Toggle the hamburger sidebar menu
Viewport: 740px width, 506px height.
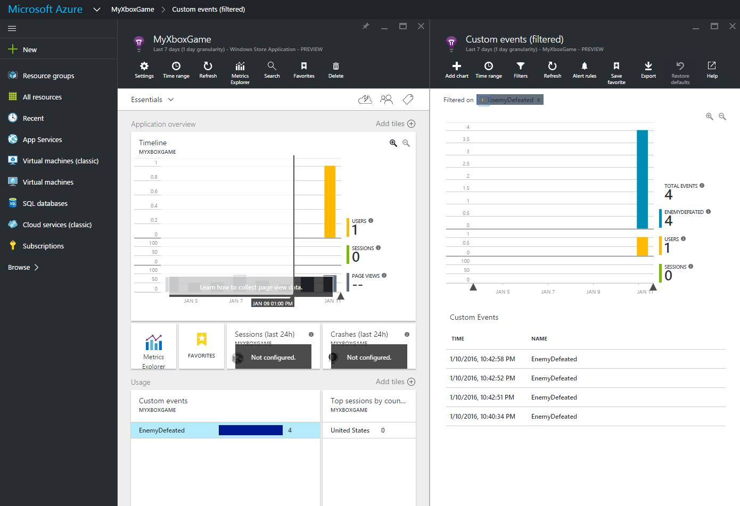[x=12, y=28]
